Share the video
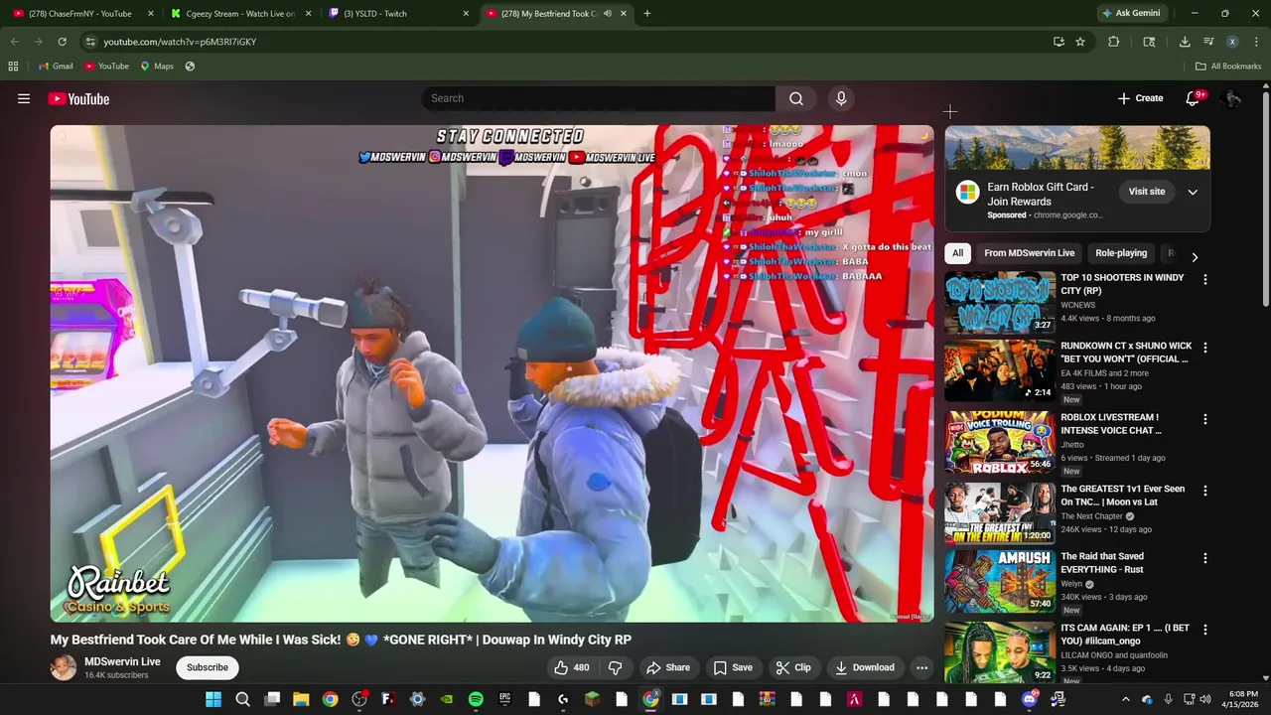 pyautogui.click(x=667, y=667)
